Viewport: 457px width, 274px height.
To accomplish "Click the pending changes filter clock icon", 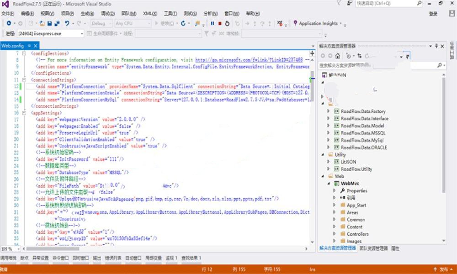I will coord(349,56).
